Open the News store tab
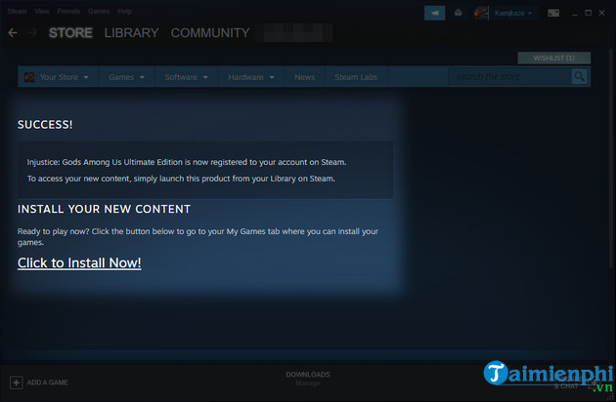 tap(304, 77)
